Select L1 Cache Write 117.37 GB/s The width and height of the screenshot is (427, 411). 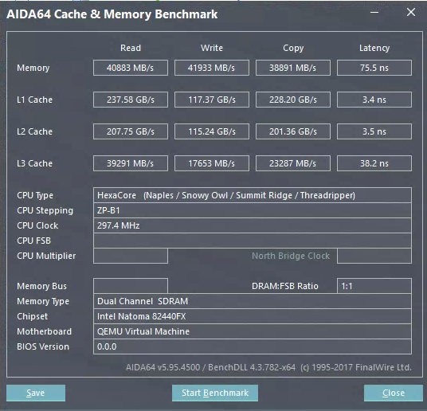click(212, 100)
